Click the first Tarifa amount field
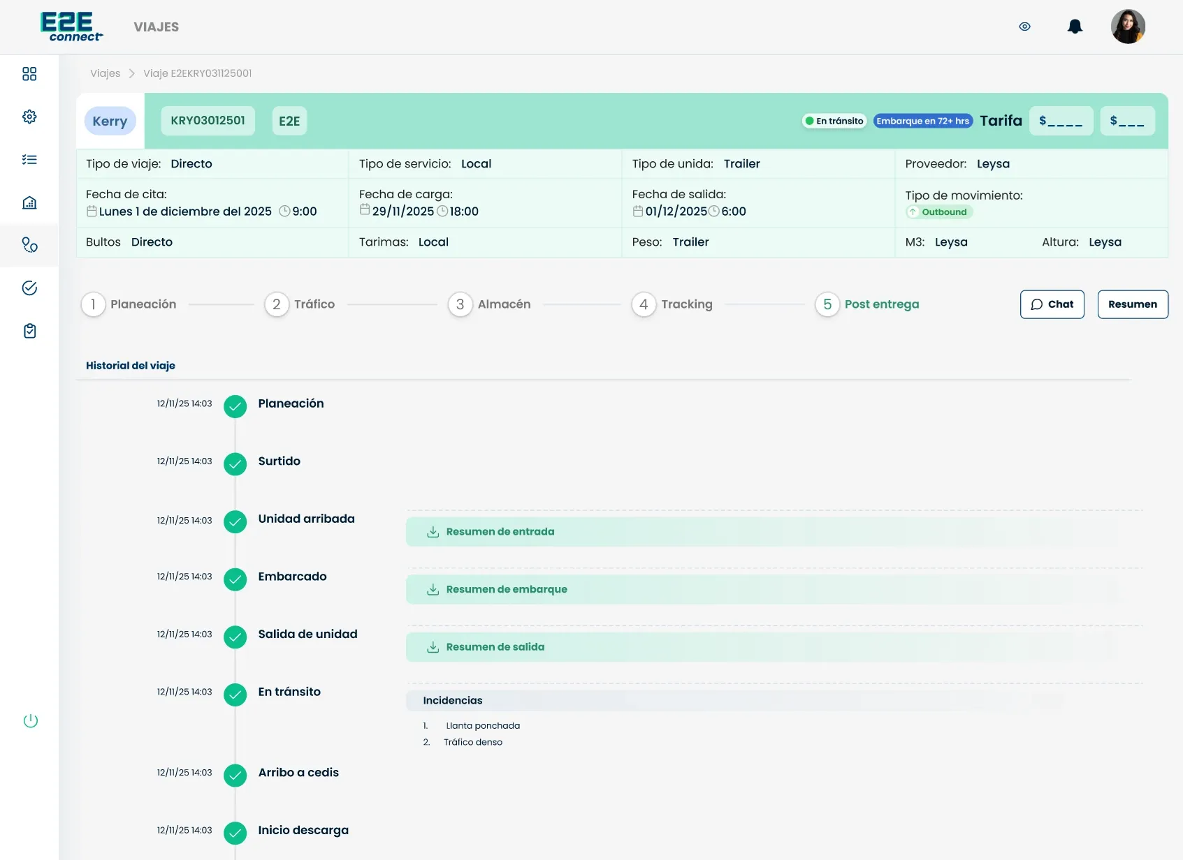Viewport: 1183px width, 860px height. [x=1061, y=121]
